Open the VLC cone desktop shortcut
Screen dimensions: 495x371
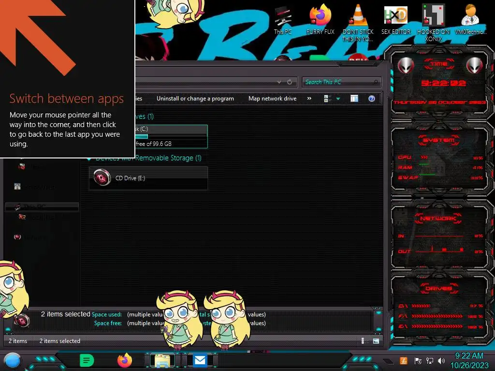[x=358, y=23]
